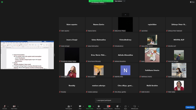Click the up chevron above the video gallery
Viewport: 196px width, 110px height.
click(x=125, y=15)
